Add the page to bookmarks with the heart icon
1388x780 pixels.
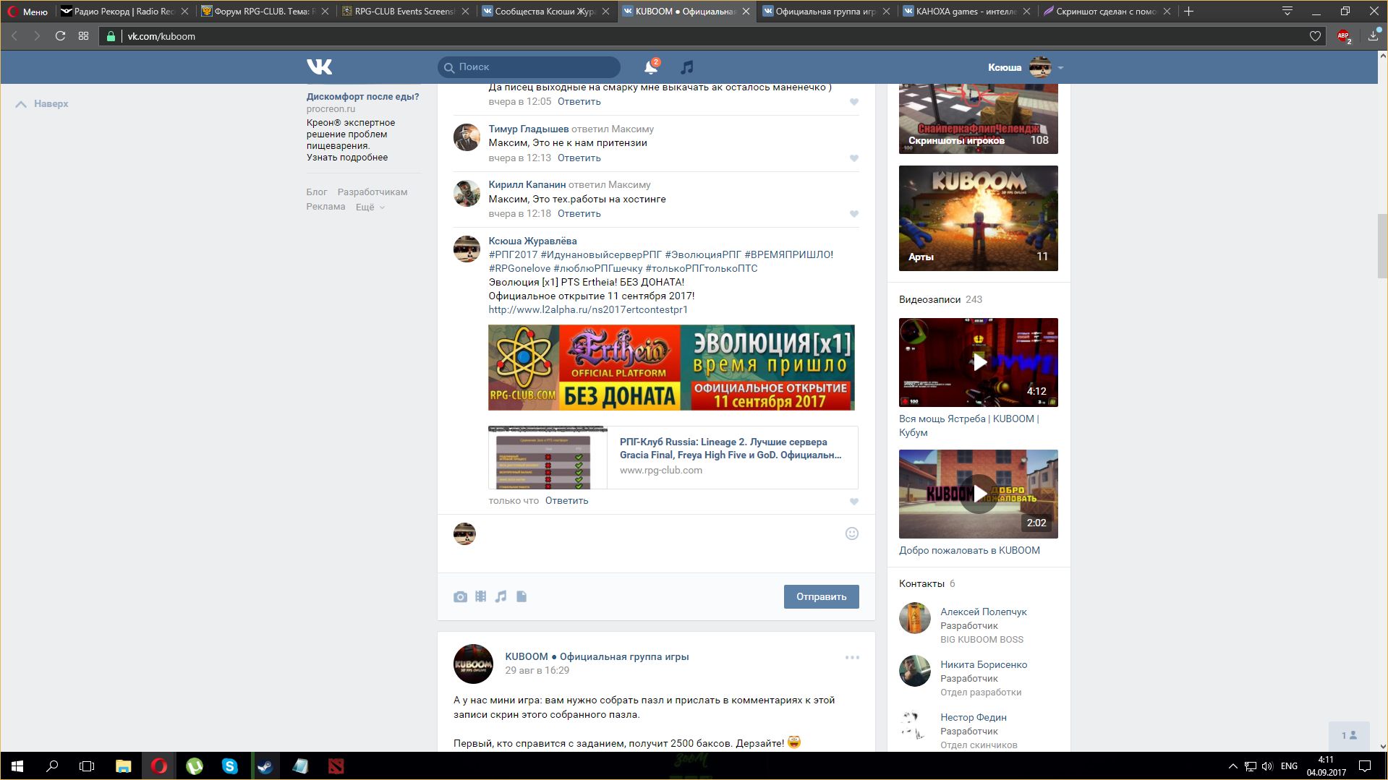[1315, 36]
